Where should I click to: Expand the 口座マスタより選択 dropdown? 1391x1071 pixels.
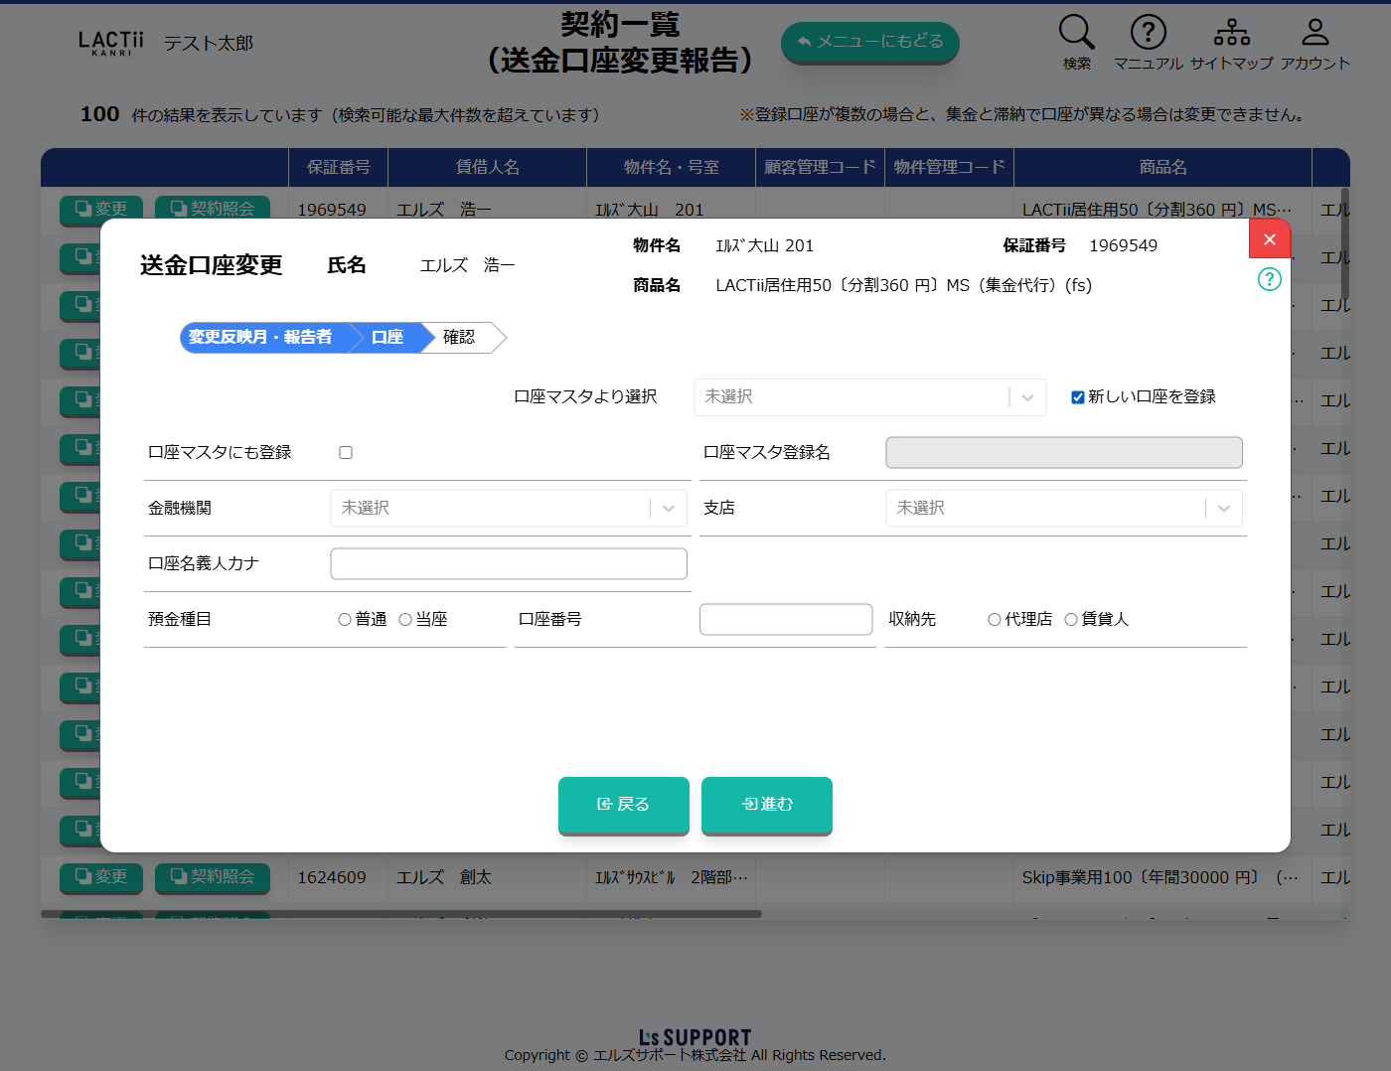point(869,397)
